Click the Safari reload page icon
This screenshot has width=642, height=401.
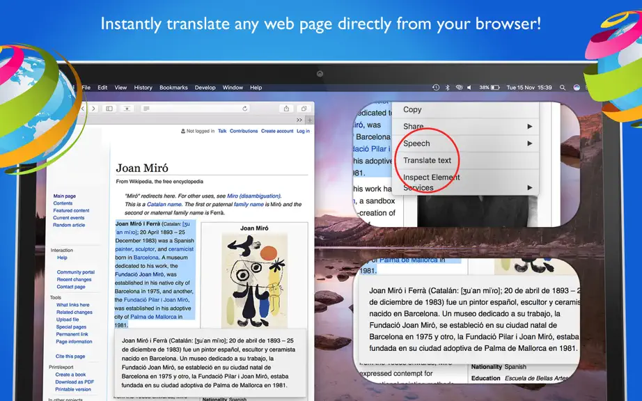click(245, 109)
